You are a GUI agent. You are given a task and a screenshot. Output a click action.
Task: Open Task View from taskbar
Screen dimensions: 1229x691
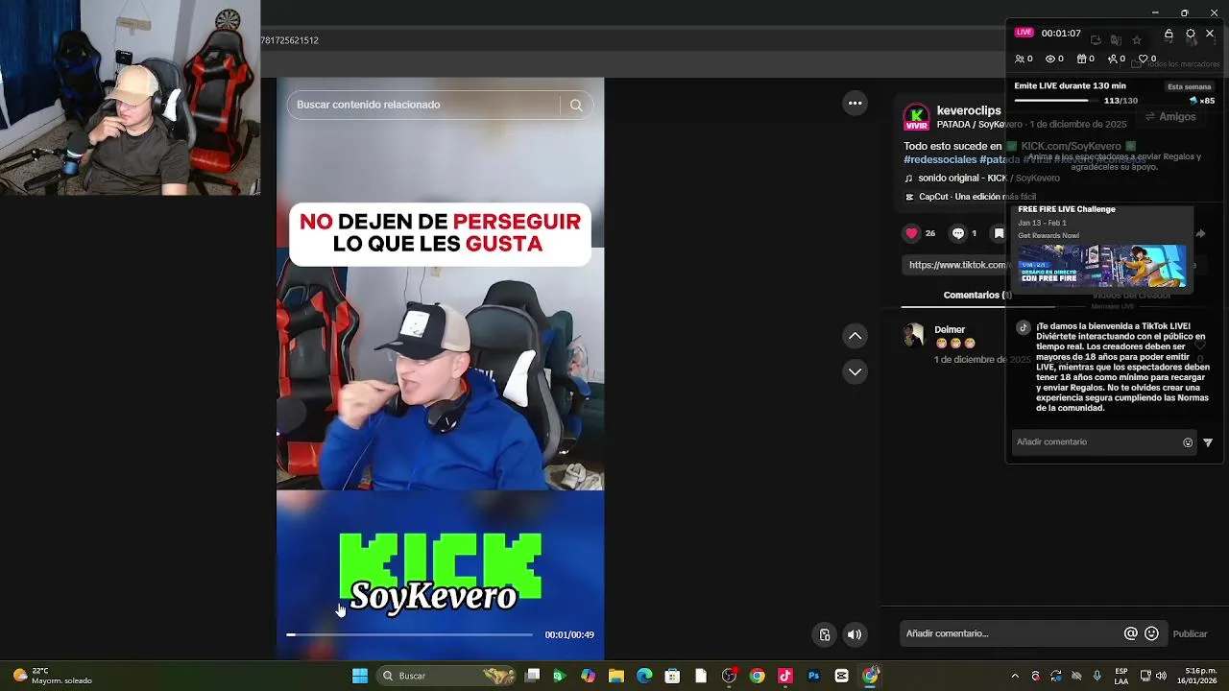[533, 676]
